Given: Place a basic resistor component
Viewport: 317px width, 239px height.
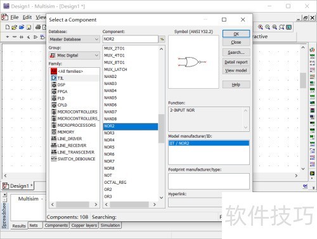Looking at the screenshot, I should point(15,37).
